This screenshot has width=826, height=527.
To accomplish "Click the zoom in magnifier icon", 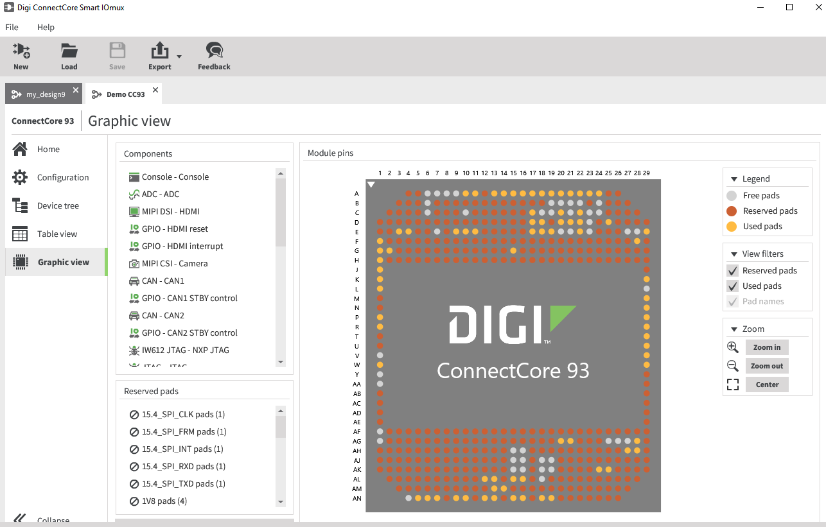I will click(733, 347).
